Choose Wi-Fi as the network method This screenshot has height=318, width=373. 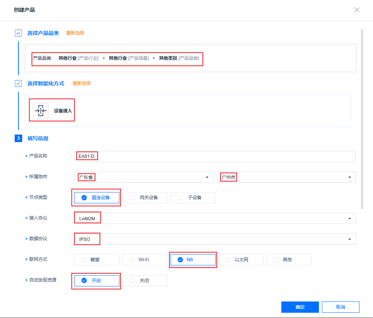click(x=145, y=260)
